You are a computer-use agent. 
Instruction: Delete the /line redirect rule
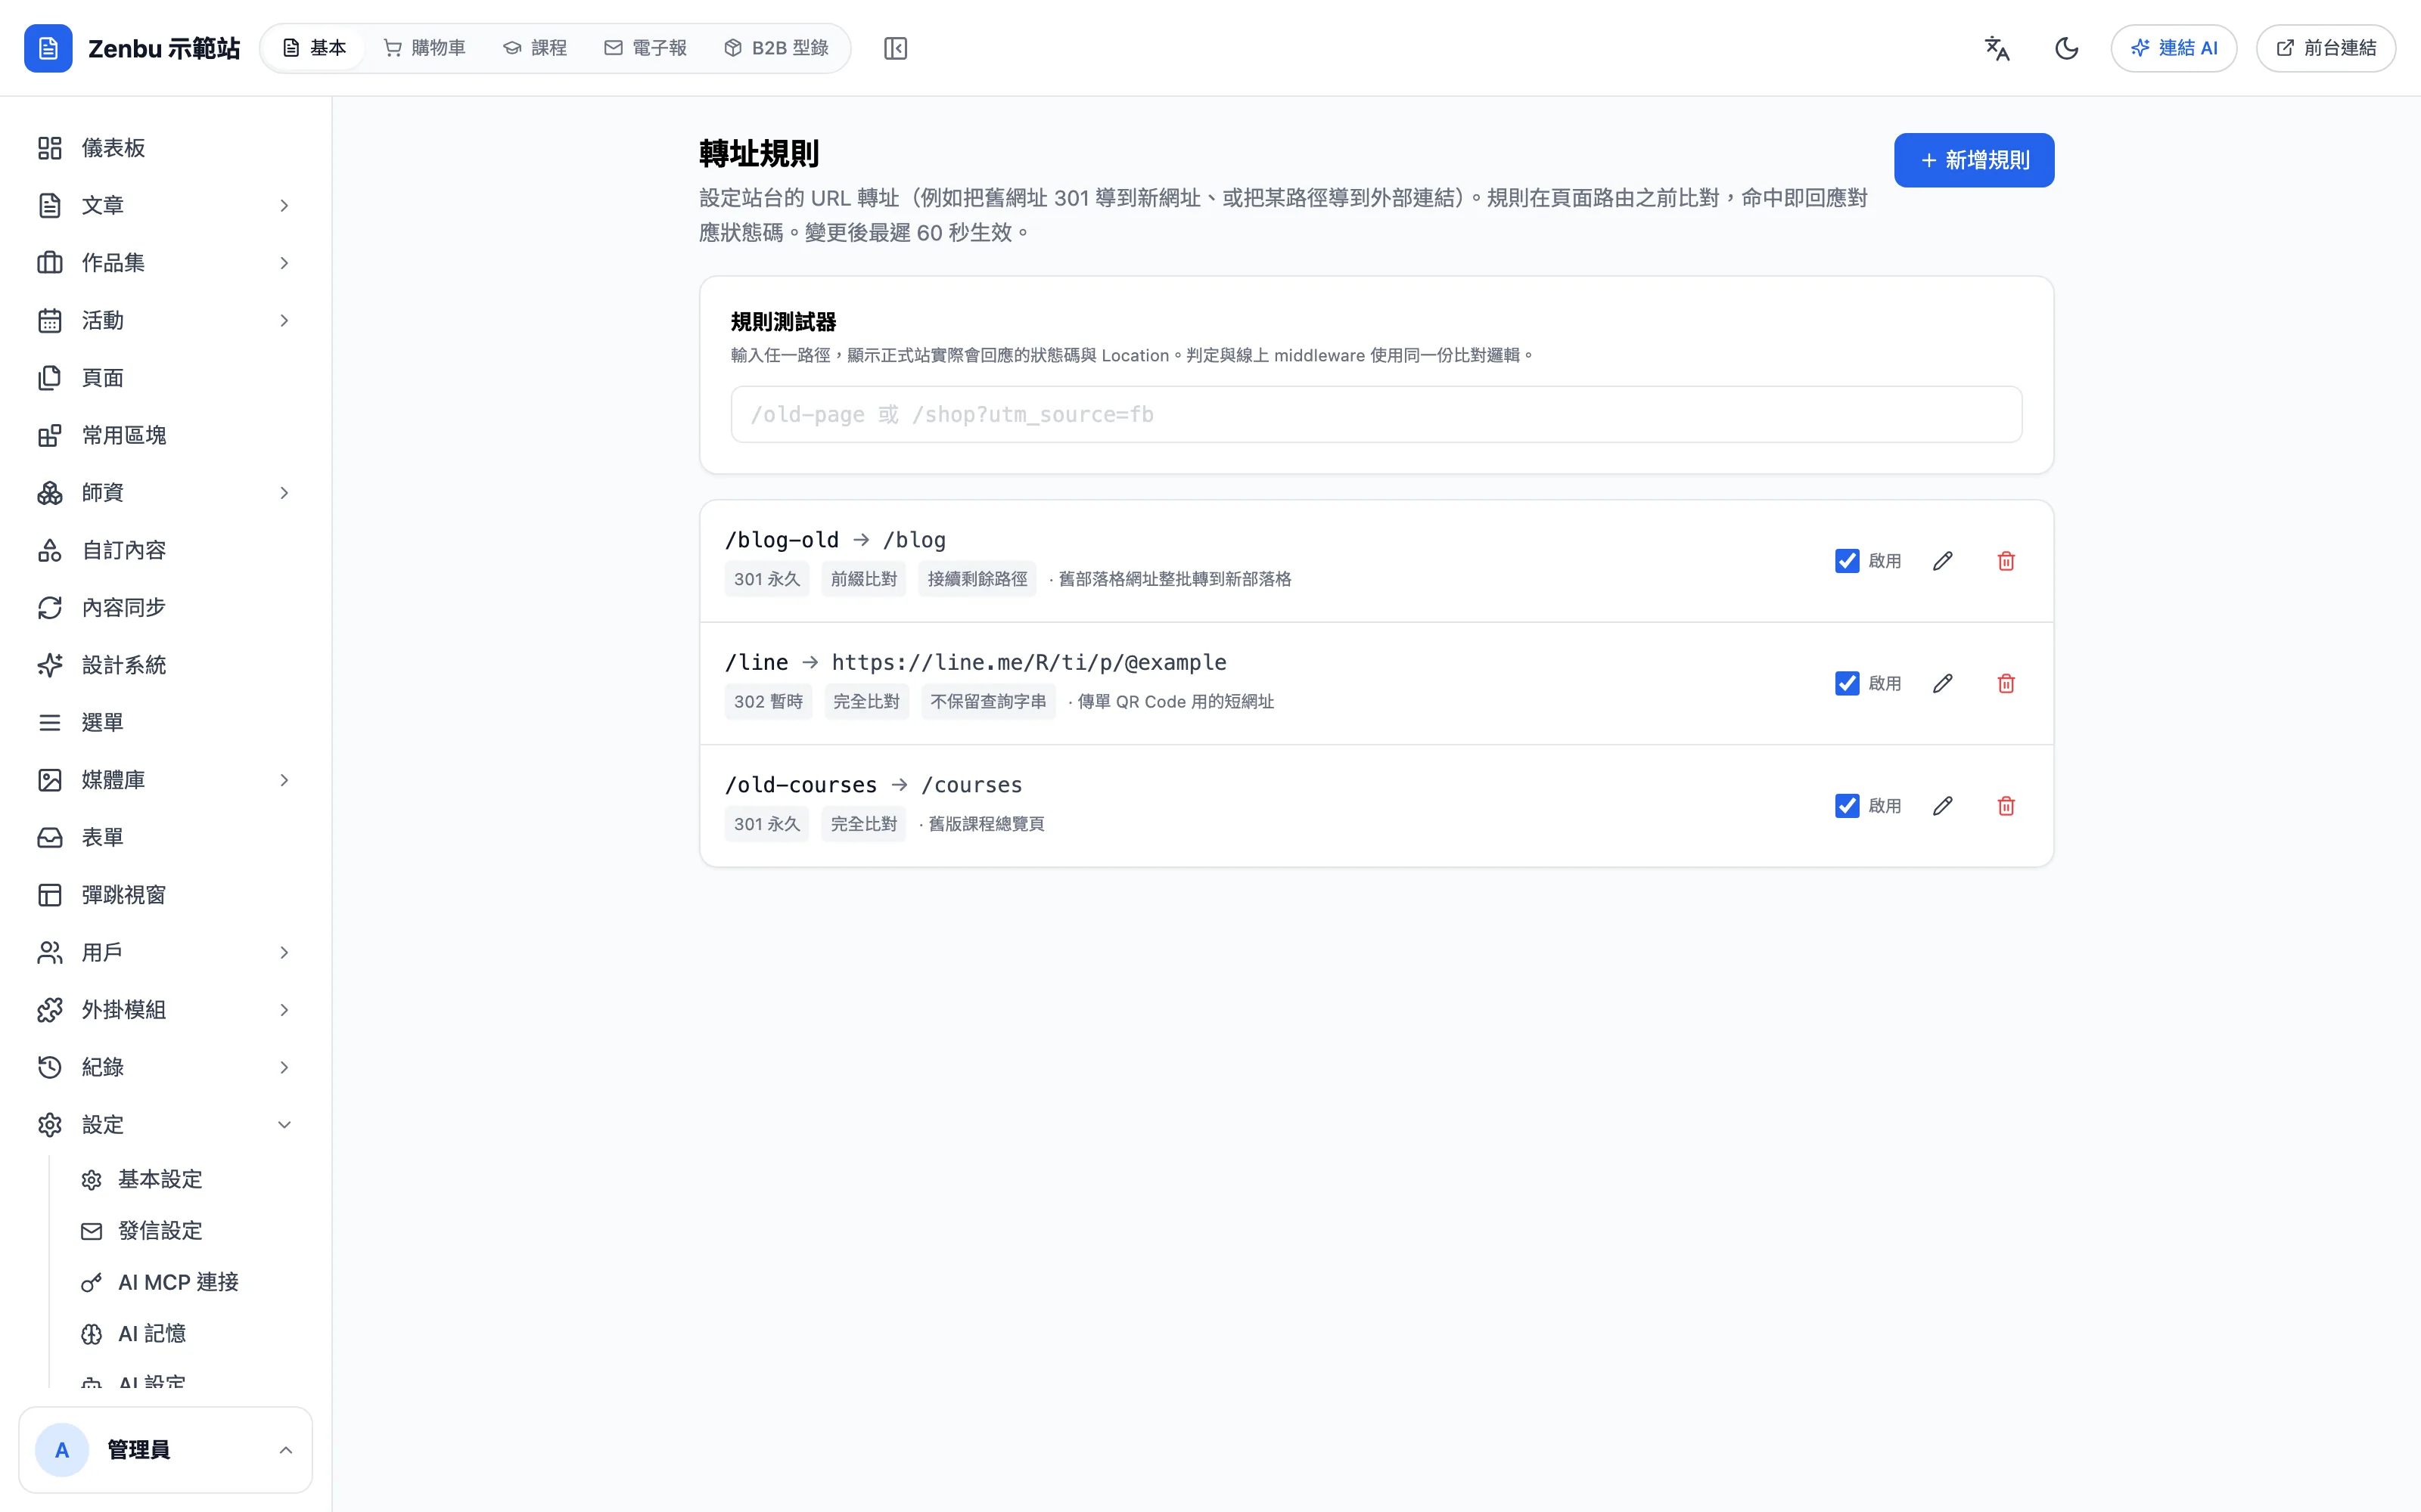click(x=2006, y=683)
